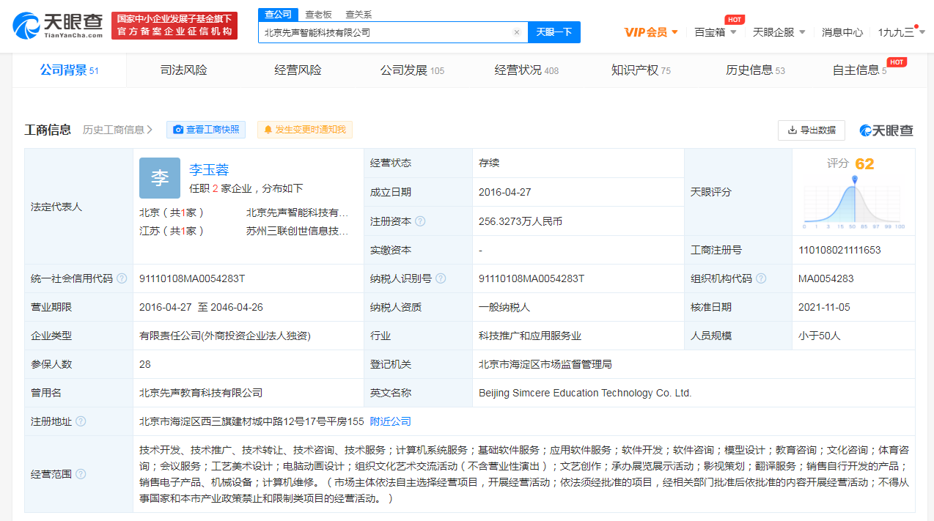This screenshot has height=521, width=934.
Task: Click the 北京先声智能科技有… company link
Action: [x=298, y=213]
